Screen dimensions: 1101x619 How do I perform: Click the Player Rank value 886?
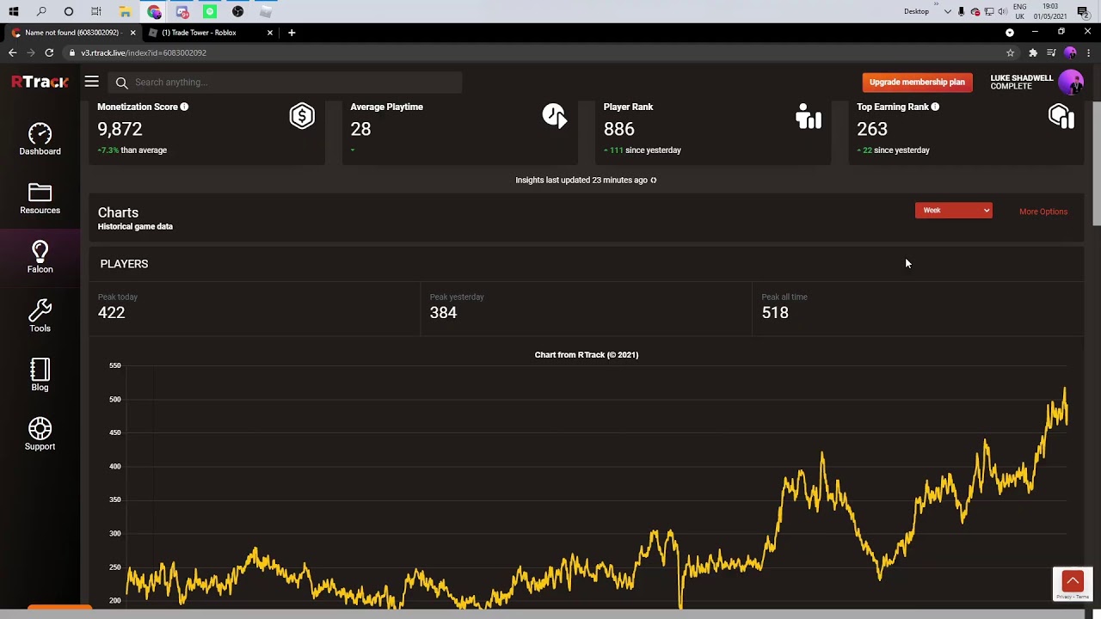pyautogui.click(x=618, y=129)
